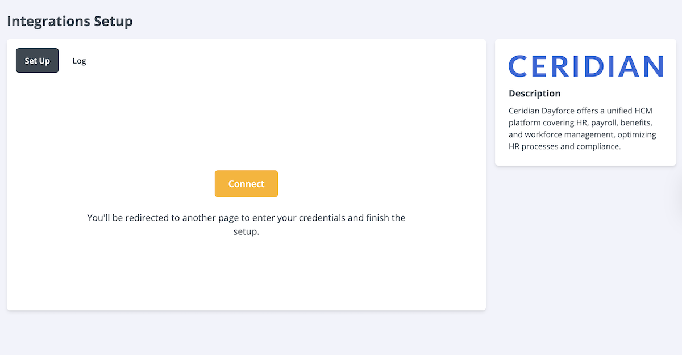
Task: Click the text line starting "Ceridian Dayforce offers"
Action: pyautogui.click(x=580, y=111)
